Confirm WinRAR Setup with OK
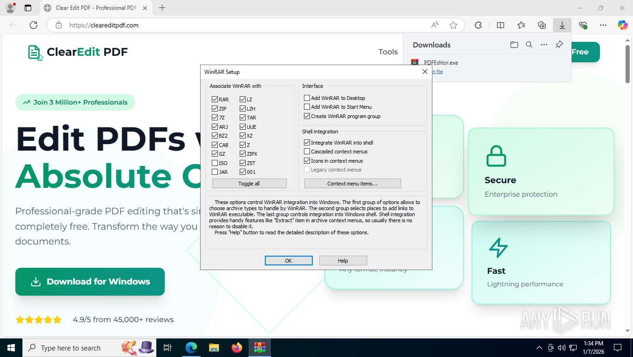Image resolution: width=633 pixels, height=357 pixels. [289, 261]
